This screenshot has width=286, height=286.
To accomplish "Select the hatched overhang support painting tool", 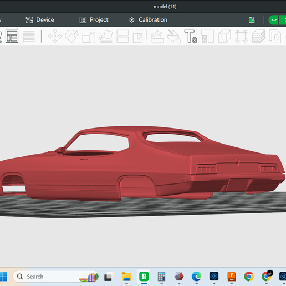I will click(x=207, y=36).
